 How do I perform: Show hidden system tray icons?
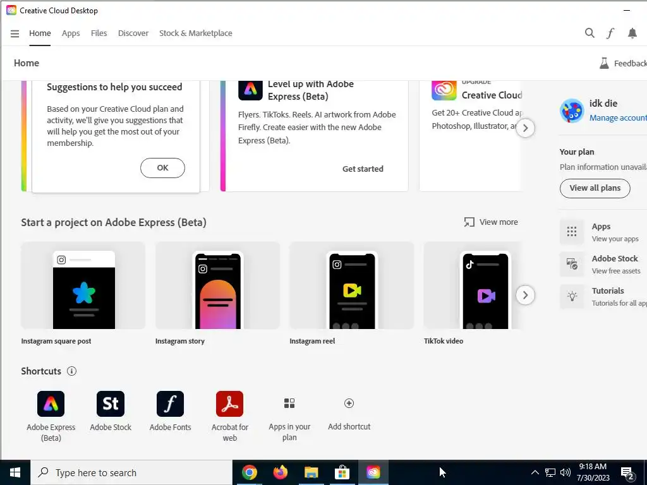535,472
